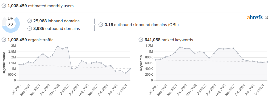Select the 1,008,459 estimated monthly users text
Screen dimensions: 271x99
point(41,6)
